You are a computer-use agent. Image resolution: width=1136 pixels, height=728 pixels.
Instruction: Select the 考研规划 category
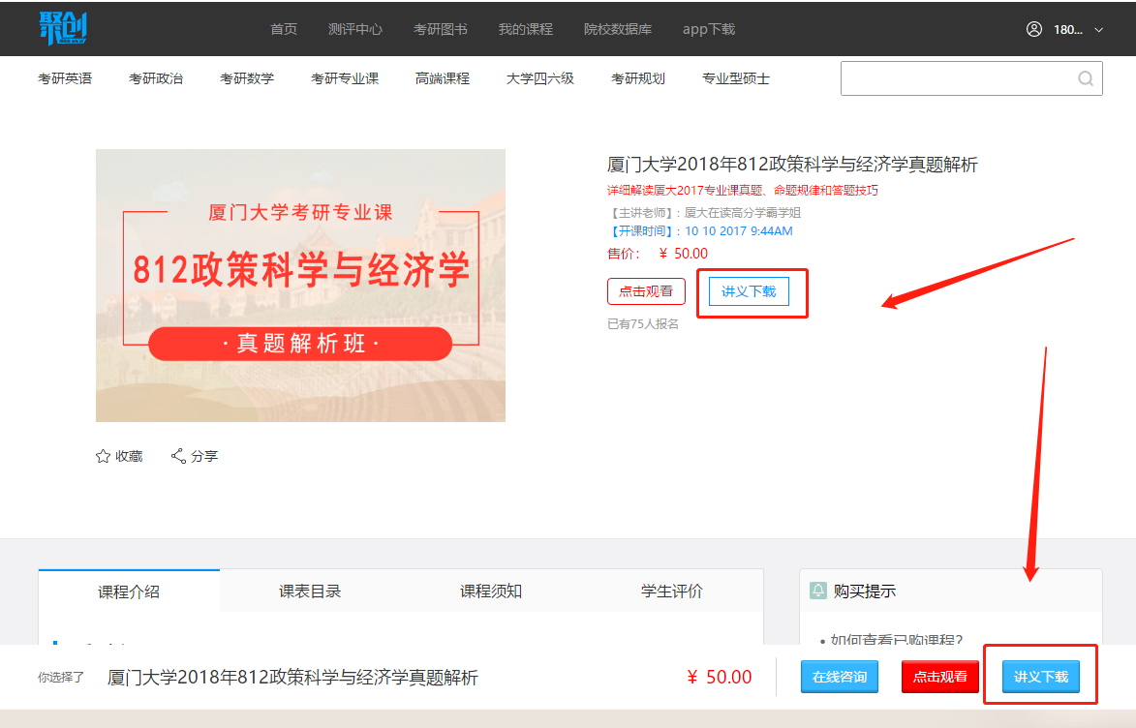[638, 78]
